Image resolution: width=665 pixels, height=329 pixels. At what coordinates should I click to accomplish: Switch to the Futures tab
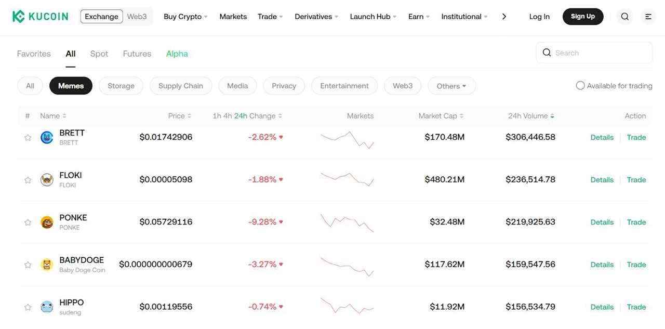click(137, 54)
